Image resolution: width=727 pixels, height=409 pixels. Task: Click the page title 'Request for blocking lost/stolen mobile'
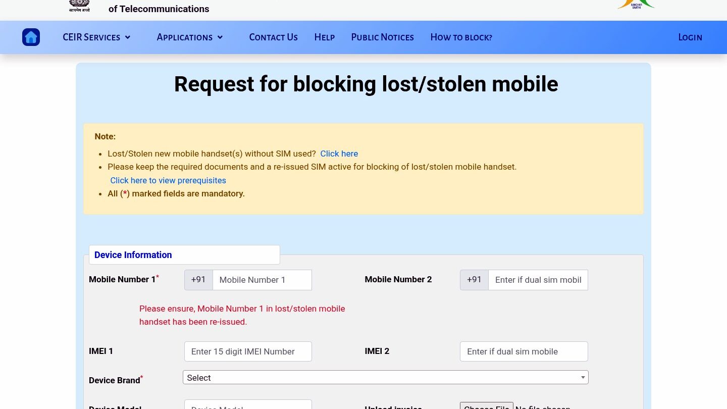(366, 84)
